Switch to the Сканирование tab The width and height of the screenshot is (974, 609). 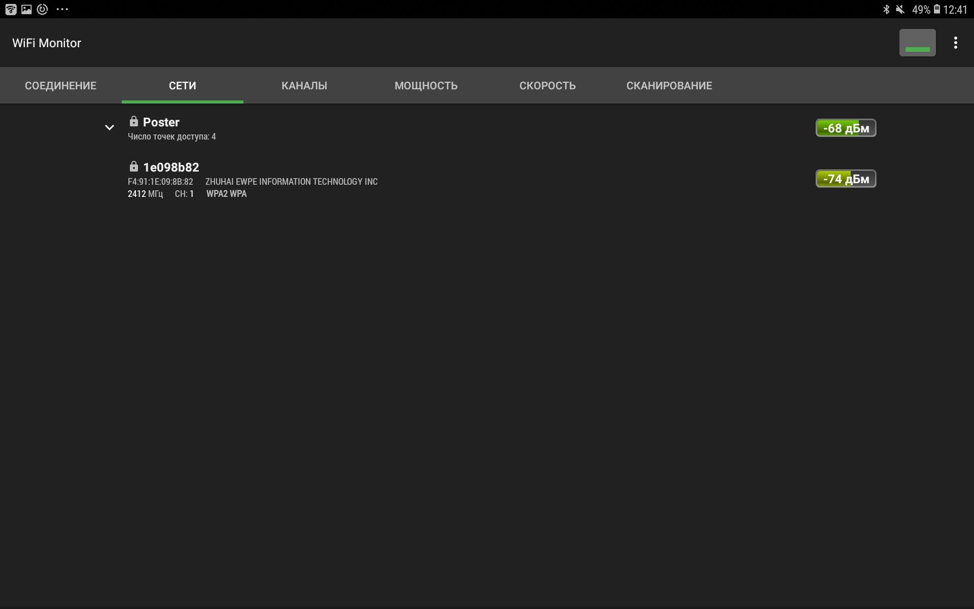click(x=669, y=85)
